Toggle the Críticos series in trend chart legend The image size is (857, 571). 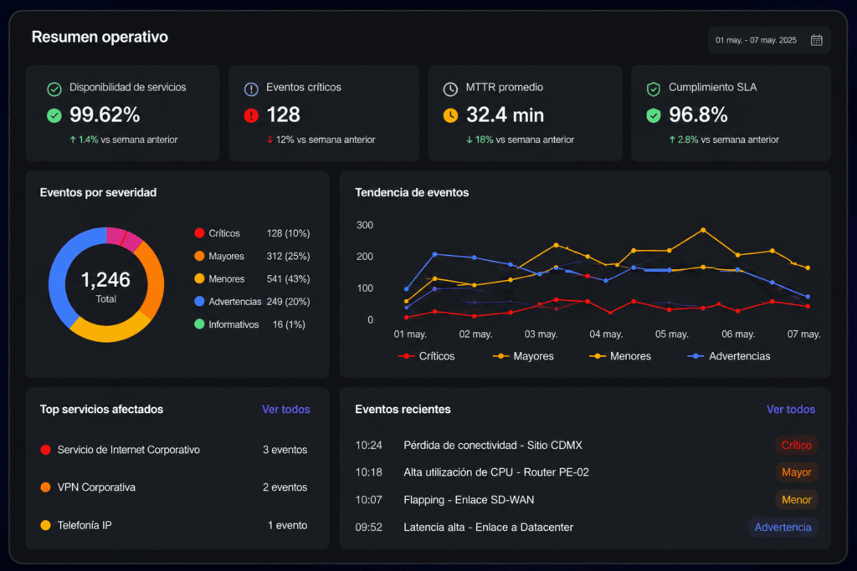click(x=426, y=356)
